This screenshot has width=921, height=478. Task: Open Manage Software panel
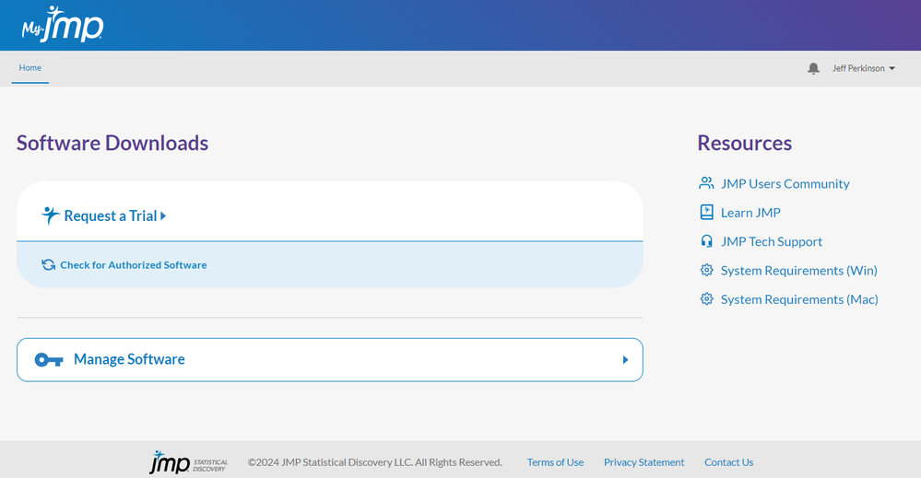(329, 359)
